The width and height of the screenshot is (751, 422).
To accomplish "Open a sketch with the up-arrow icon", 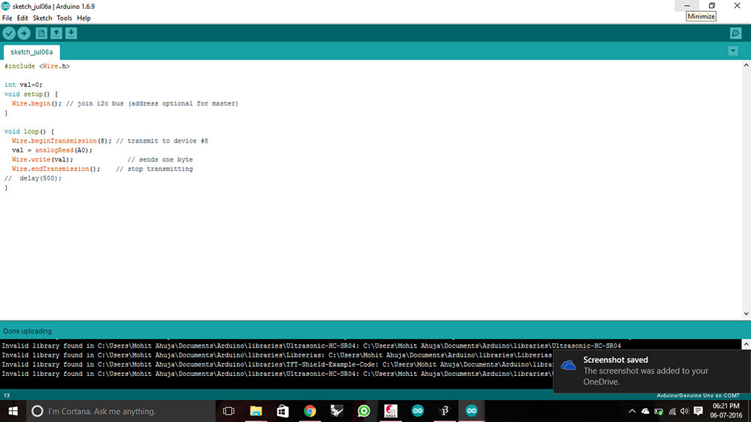I will click(56, 33).
